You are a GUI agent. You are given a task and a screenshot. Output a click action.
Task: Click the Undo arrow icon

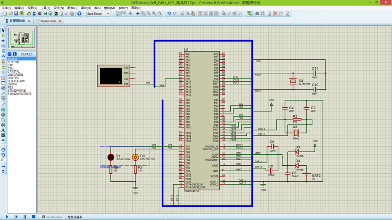[169, 13]
